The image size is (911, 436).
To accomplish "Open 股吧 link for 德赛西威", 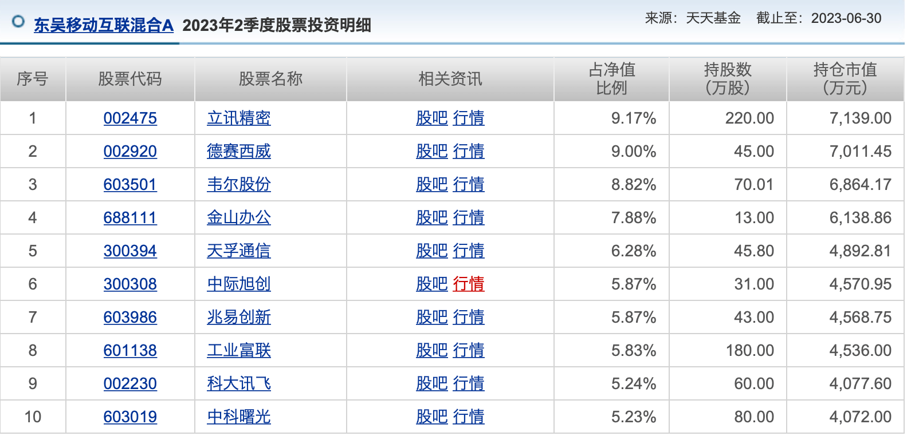I will click(x=432, y=152).
